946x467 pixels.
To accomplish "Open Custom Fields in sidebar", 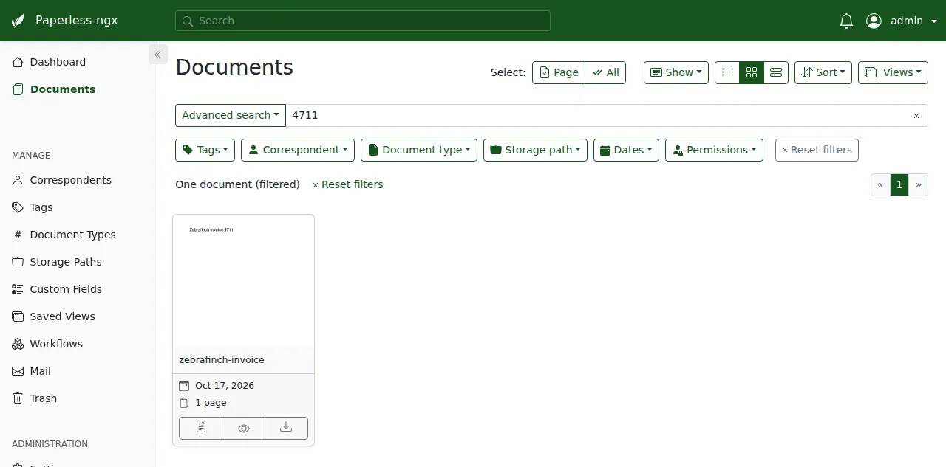I will (x=66, y=289).
